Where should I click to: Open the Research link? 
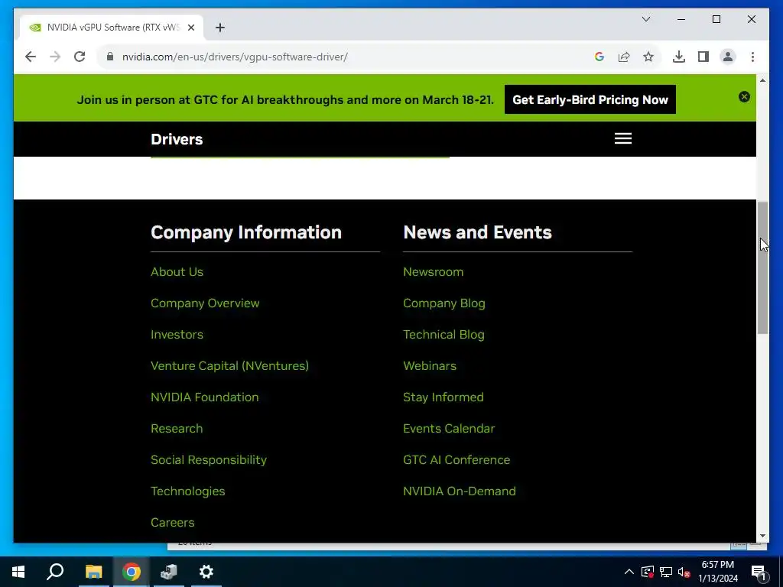pyautogui.click(x=177, y=428)
